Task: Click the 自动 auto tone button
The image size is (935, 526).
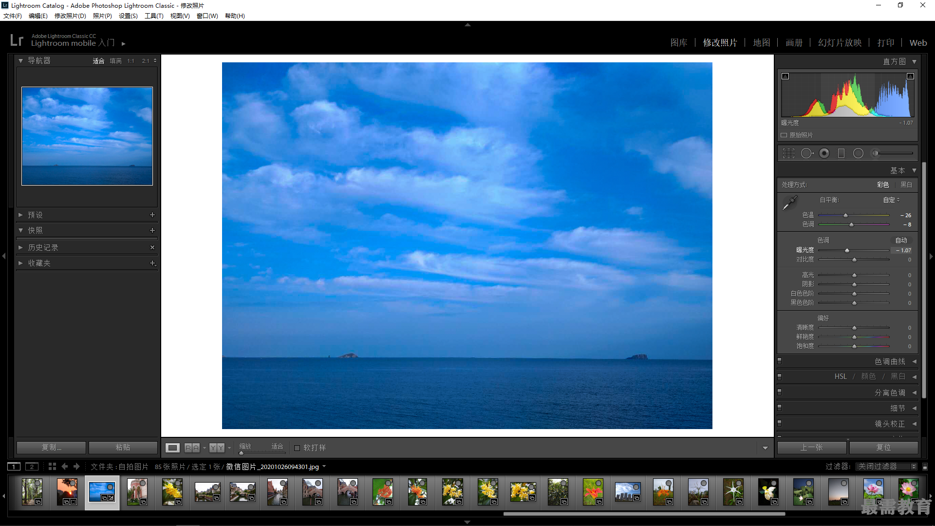Action: [x=901, y=240]
